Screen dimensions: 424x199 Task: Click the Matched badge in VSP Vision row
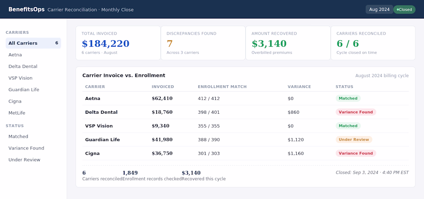coord(348,126)
